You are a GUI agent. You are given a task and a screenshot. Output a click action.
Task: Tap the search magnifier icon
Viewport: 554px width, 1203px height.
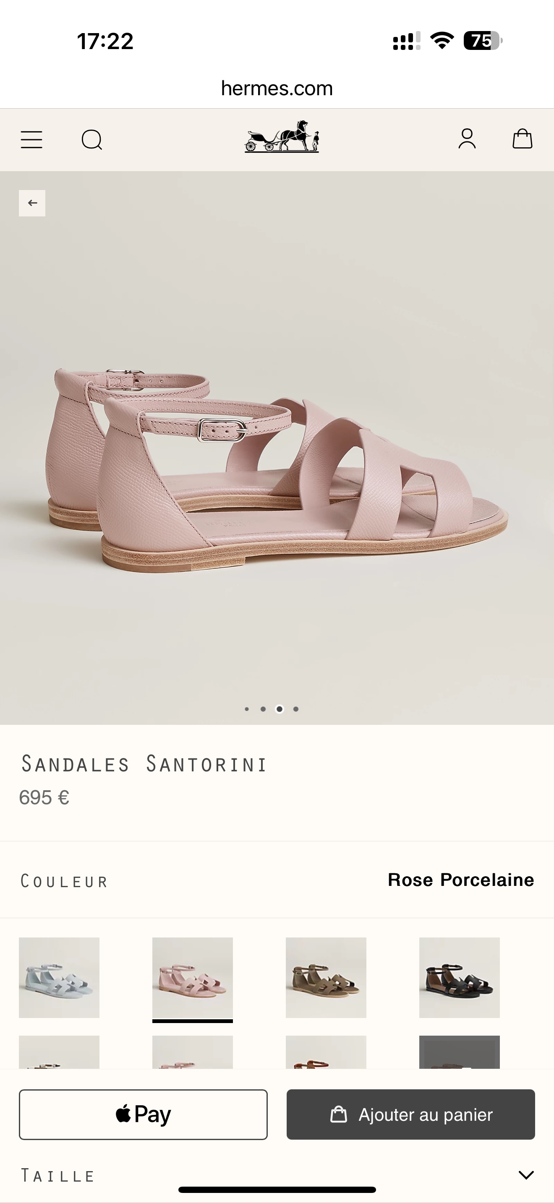(x=91, y=140)
